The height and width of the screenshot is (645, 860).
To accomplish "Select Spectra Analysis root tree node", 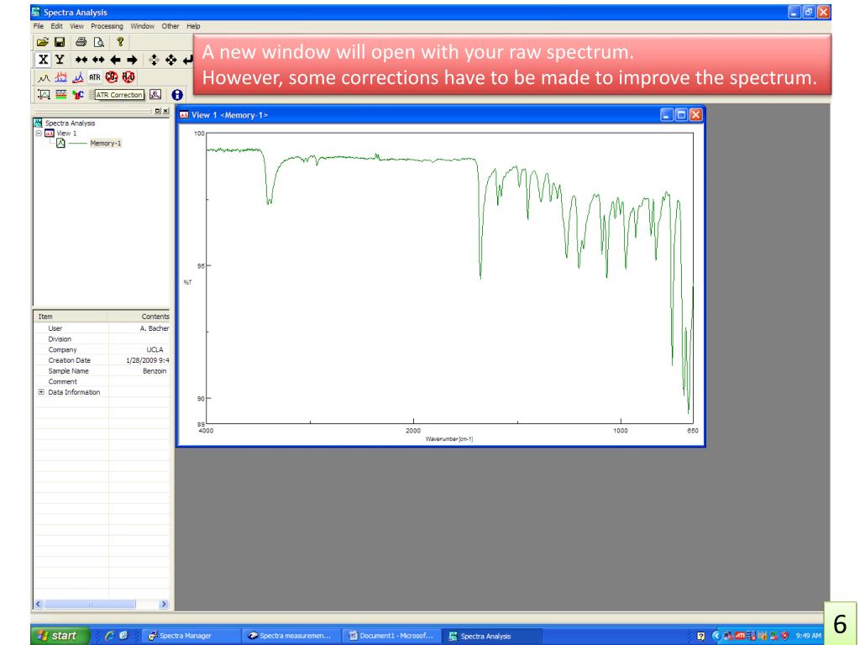I will 70,123.
